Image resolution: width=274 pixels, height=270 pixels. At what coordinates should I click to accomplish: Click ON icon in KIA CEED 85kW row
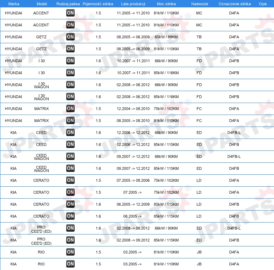(x=70, y=144)
